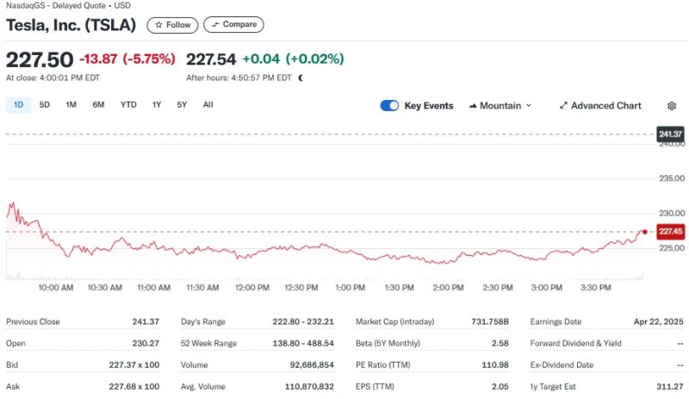Image resolution: width=689 pixels, height=399 pixels.
Task: Click the 227.45 current price marker
Action: 669,232
